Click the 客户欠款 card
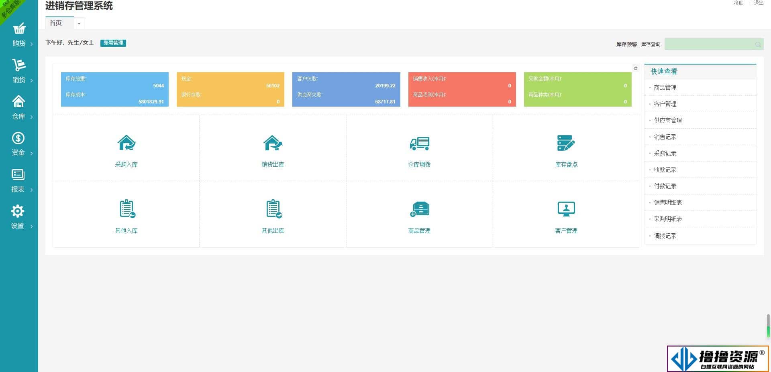The image size is (771, 372). click(346, 89)
